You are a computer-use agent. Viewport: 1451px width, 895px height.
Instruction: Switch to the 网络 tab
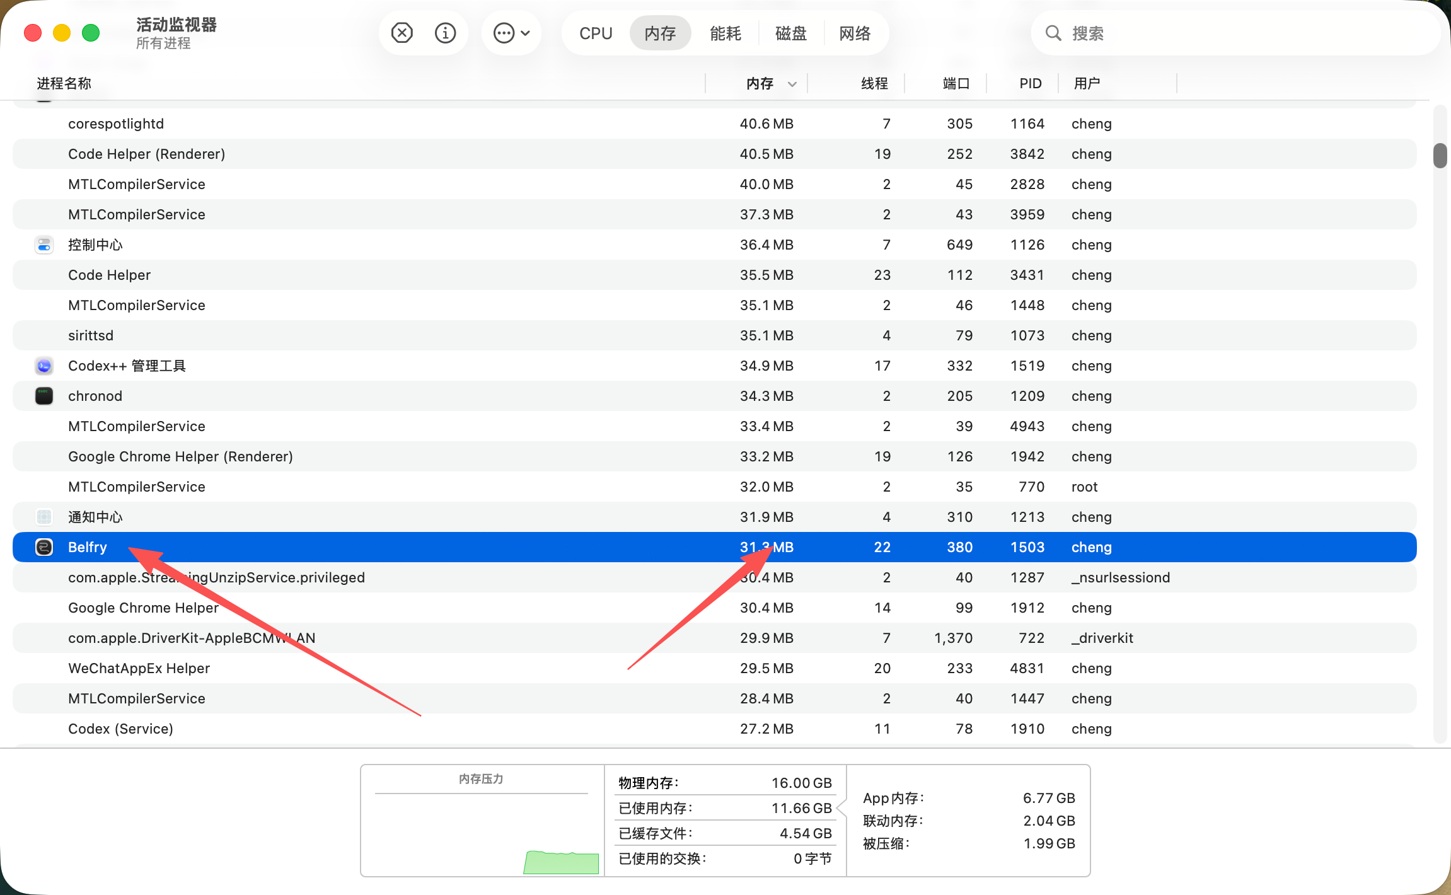(855, 33)
